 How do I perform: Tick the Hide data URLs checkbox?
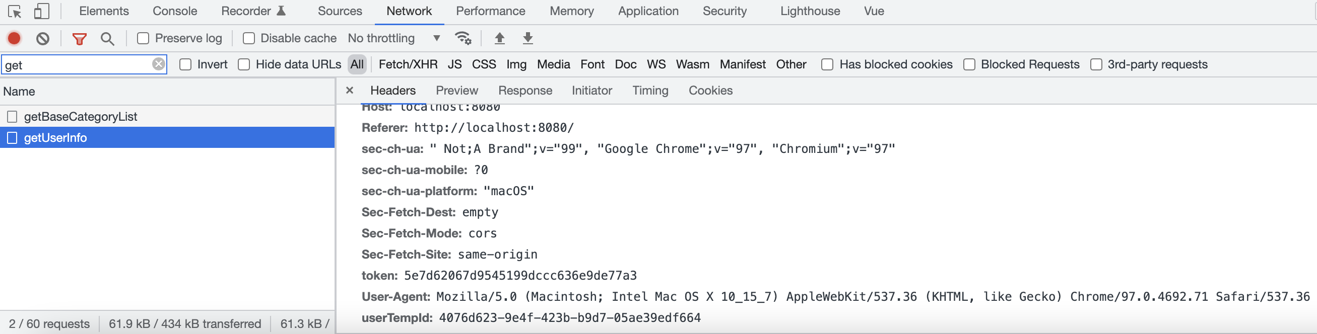pyautogui.click(x=244, y=64)
